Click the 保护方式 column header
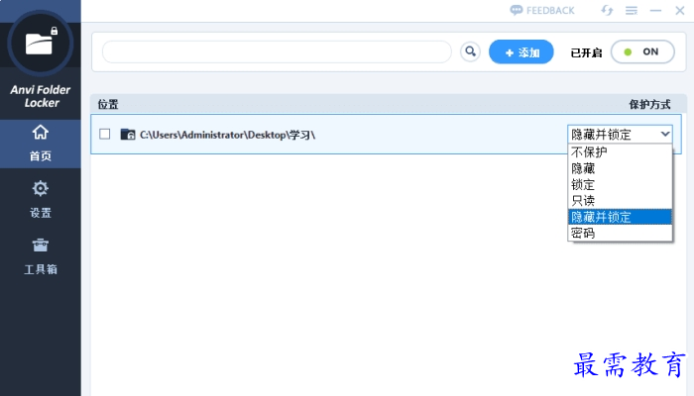 point(649,104)
